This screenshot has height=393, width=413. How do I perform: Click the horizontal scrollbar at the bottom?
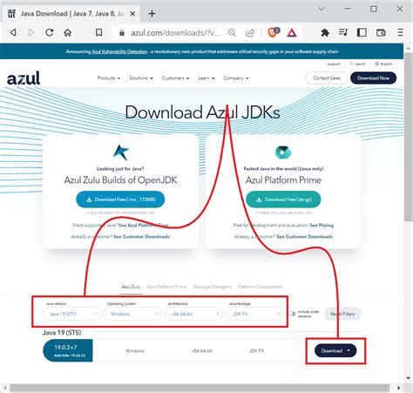point(200,388)
